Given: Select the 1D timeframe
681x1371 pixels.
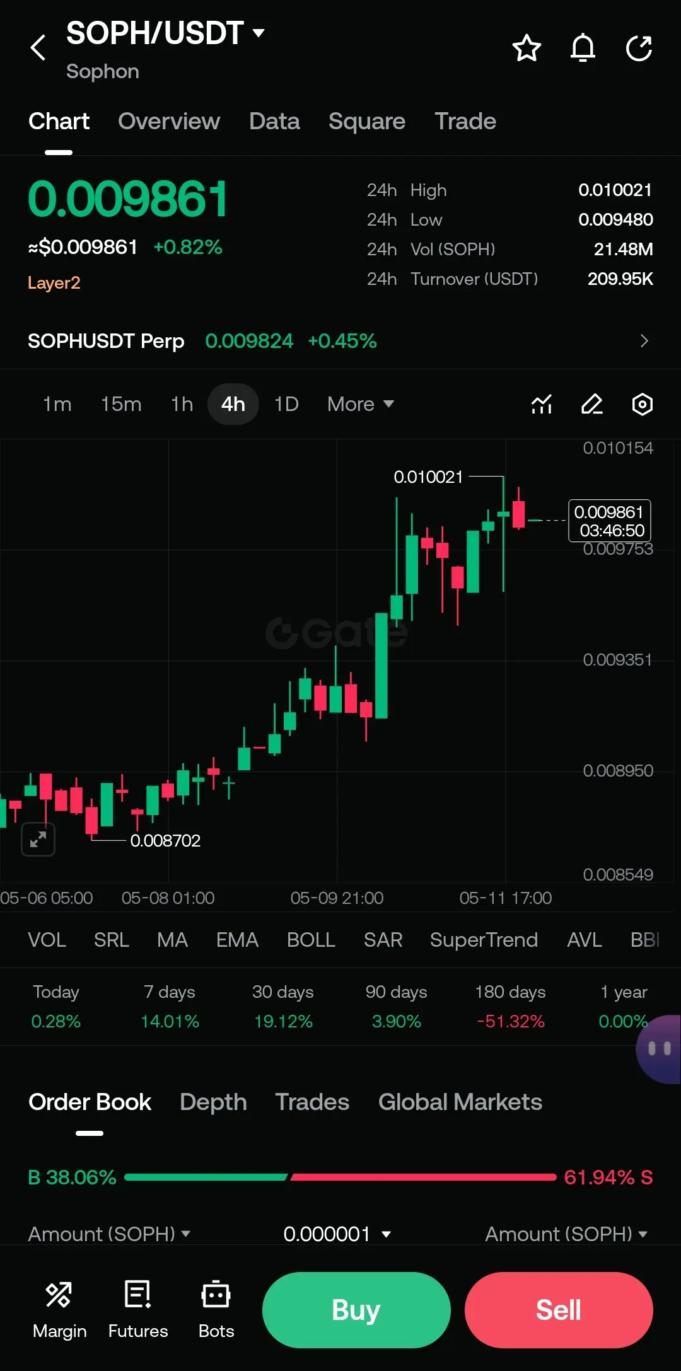Looking at the screenshot, I should 286,404.
